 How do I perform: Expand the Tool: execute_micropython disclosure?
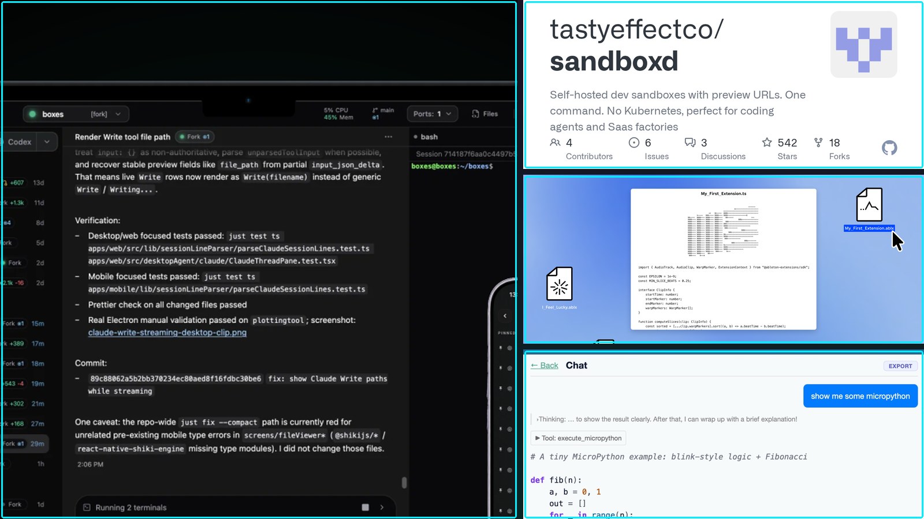coord(578,438)
